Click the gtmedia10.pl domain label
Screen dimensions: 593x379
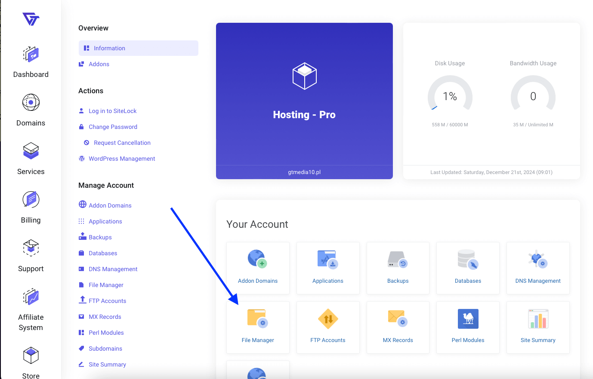[x=304, y=172]
